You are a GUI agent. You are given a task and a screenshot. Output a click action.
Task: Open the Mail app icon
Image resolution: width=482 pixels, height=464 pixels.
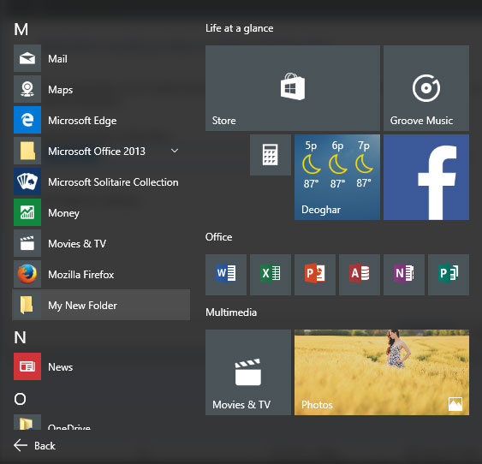(x=27, y=58)
